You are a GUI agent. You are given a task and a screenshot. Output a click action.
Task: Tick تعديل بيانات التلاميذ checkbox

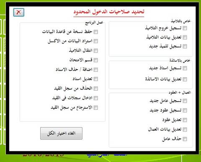(x=185, y=37)
